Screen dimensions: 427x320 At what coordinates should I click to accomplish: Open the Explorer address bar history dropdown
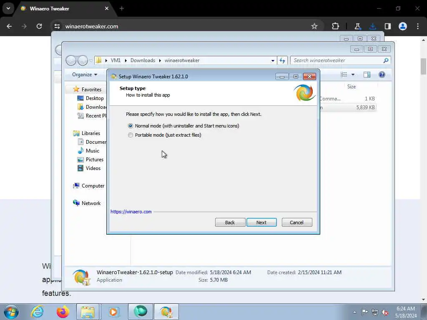(273, 61)
